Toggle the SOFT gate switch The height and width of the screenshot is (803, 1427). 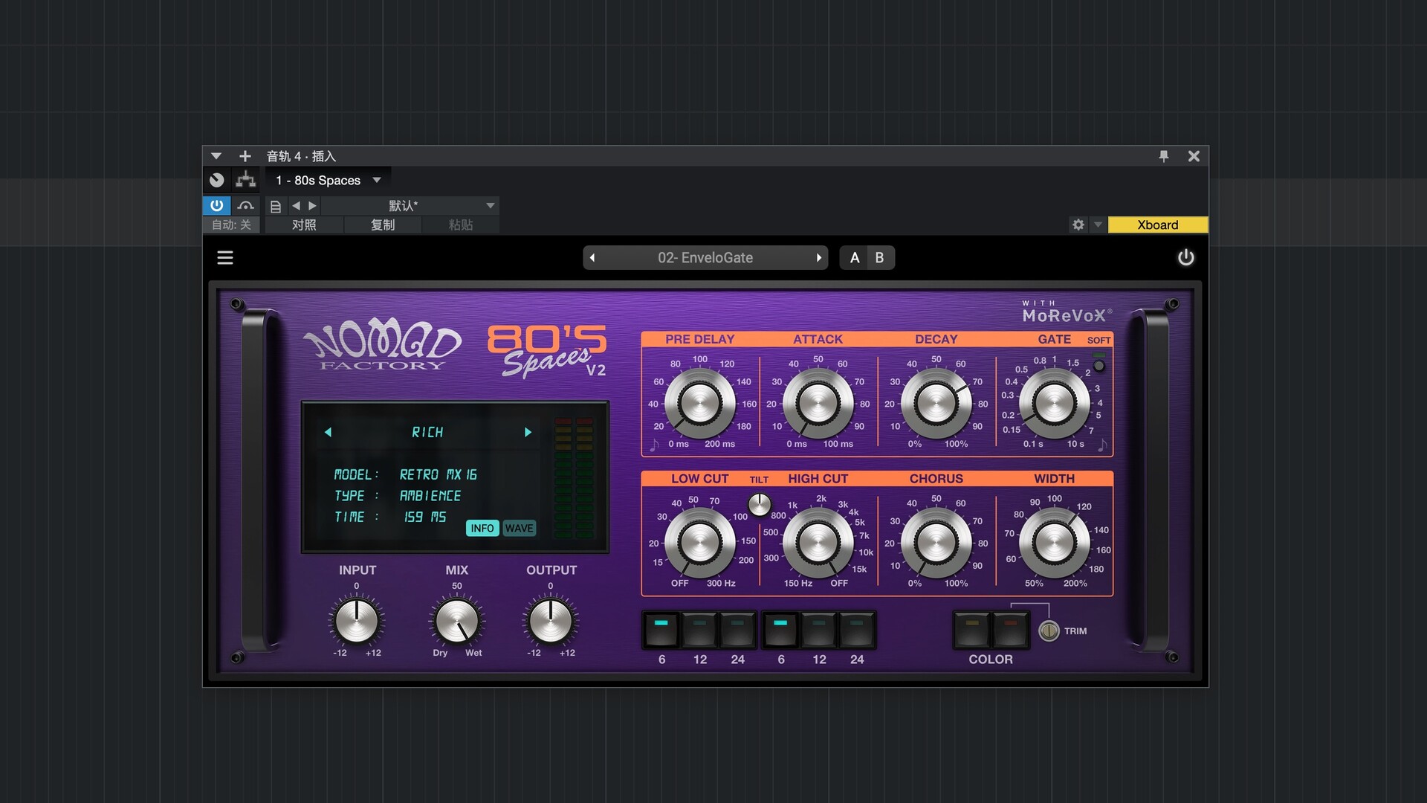coord(1099,364)
